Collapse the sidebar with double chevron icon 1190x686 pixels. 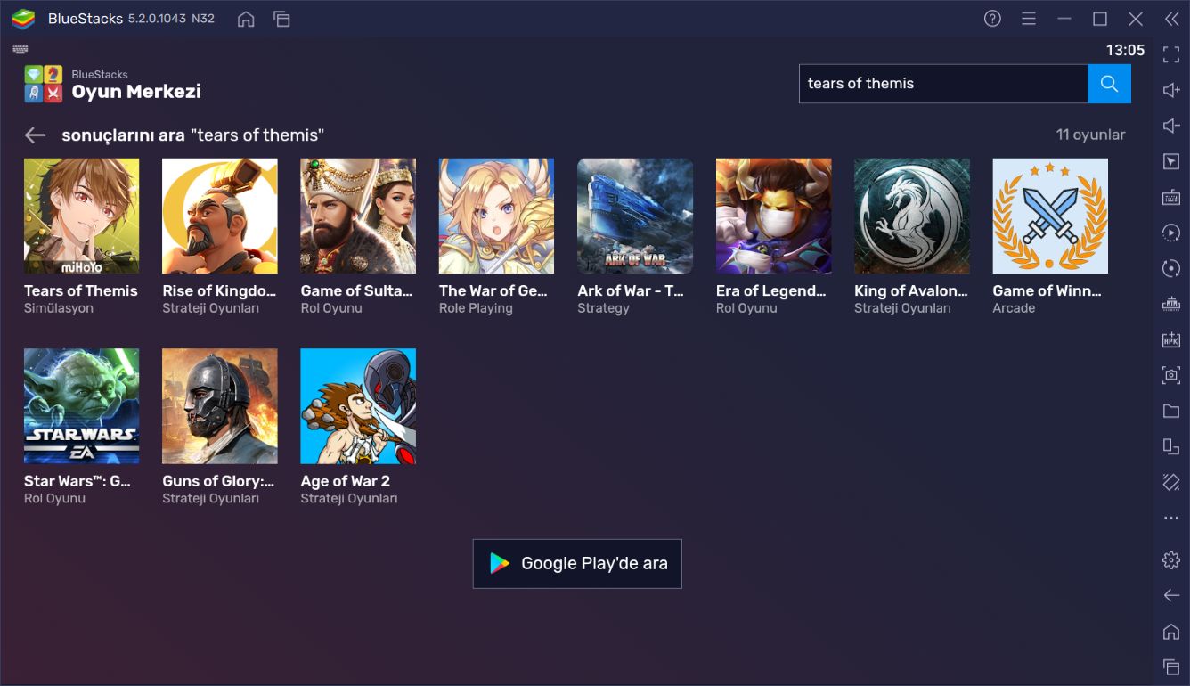pyautogui.click(x=1171, y=19)
